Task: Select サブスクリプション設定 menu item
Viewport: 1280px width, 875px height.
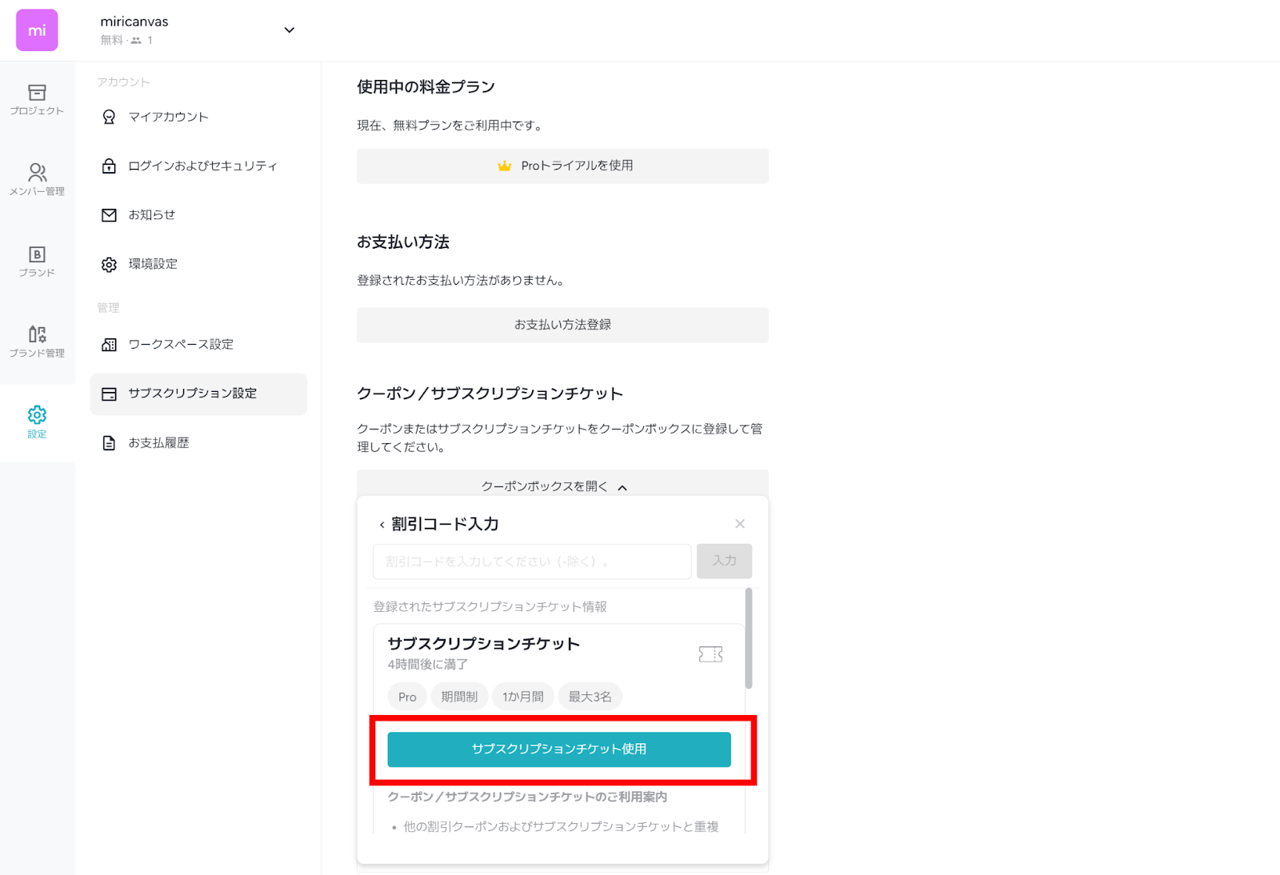Action: pos(198,394)
